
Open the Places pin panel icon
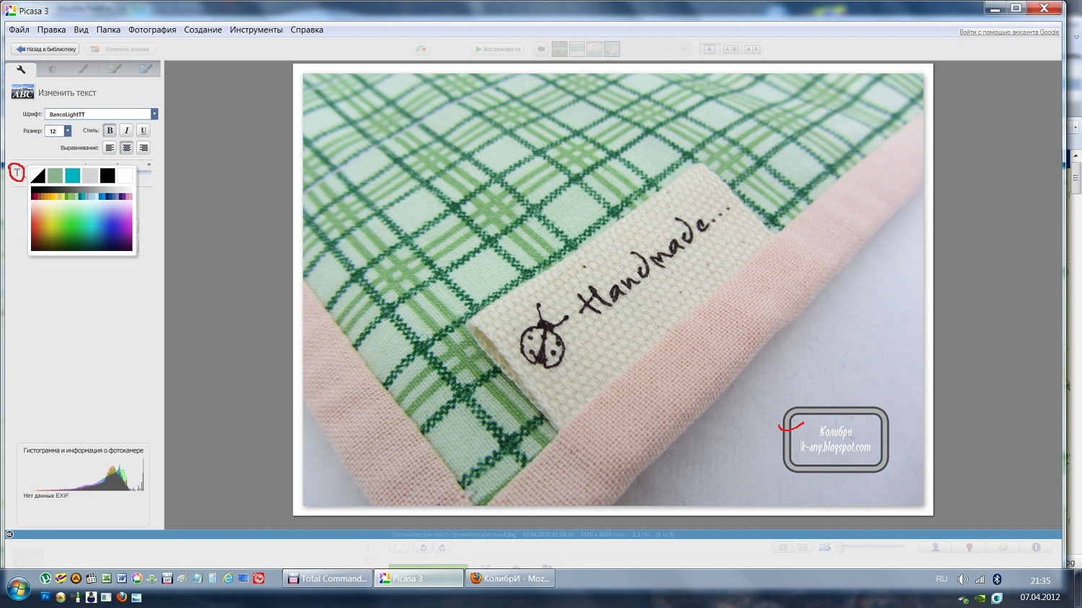point(969,547)
